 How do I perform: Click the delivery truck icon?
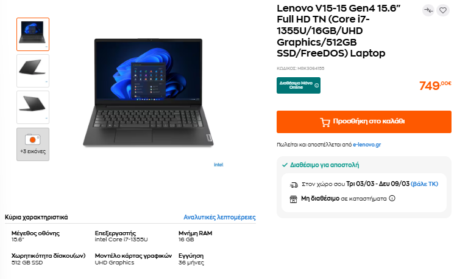[294, 185]
